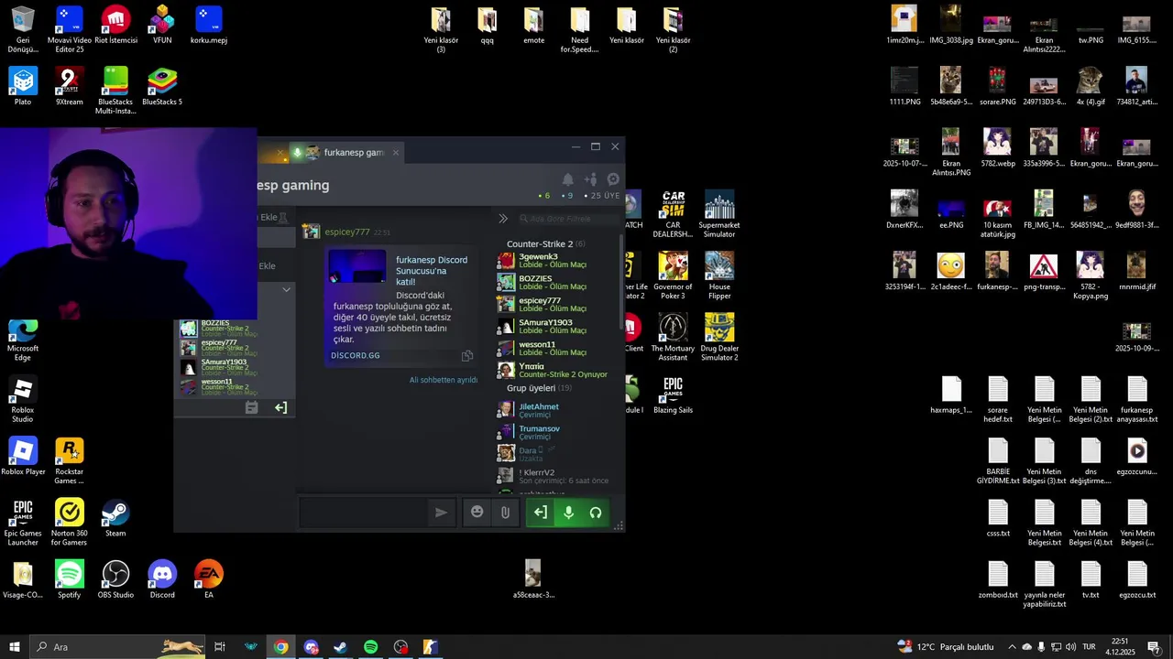Select Trumansov in group members

pyautogui.click(x=541, y=433)
